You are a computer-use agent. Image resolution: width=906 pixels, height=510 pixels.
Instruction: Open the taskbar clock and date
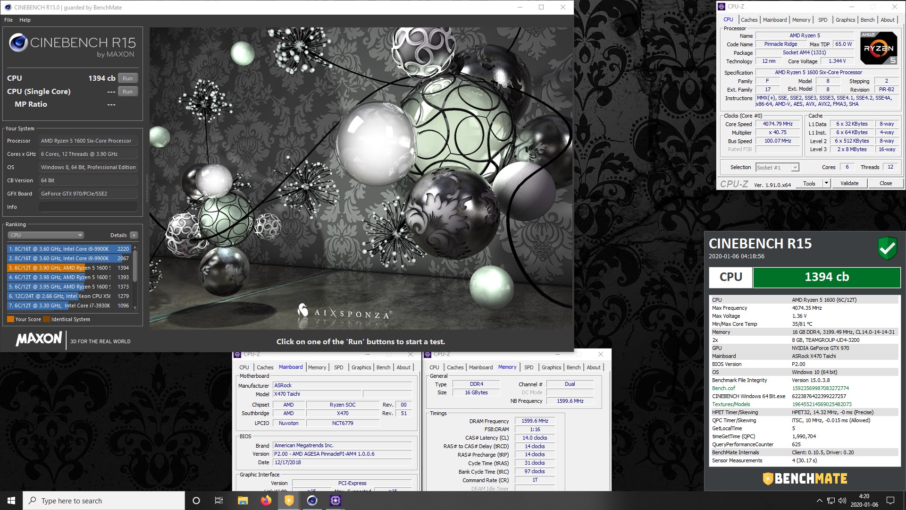pos(864,501)
